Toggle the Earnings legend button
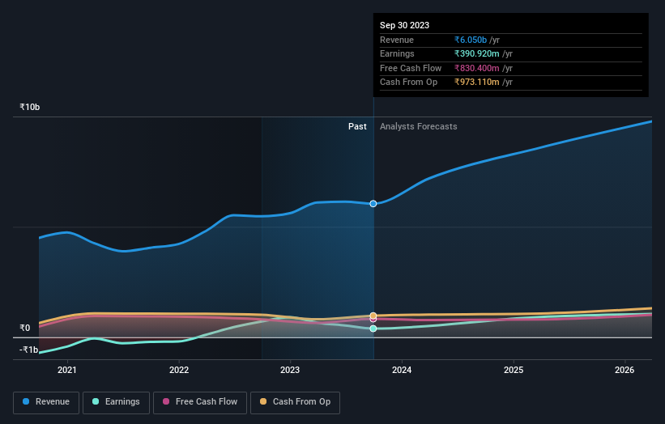The height and width of the screenshot is (424, 665). click(116, 402)
